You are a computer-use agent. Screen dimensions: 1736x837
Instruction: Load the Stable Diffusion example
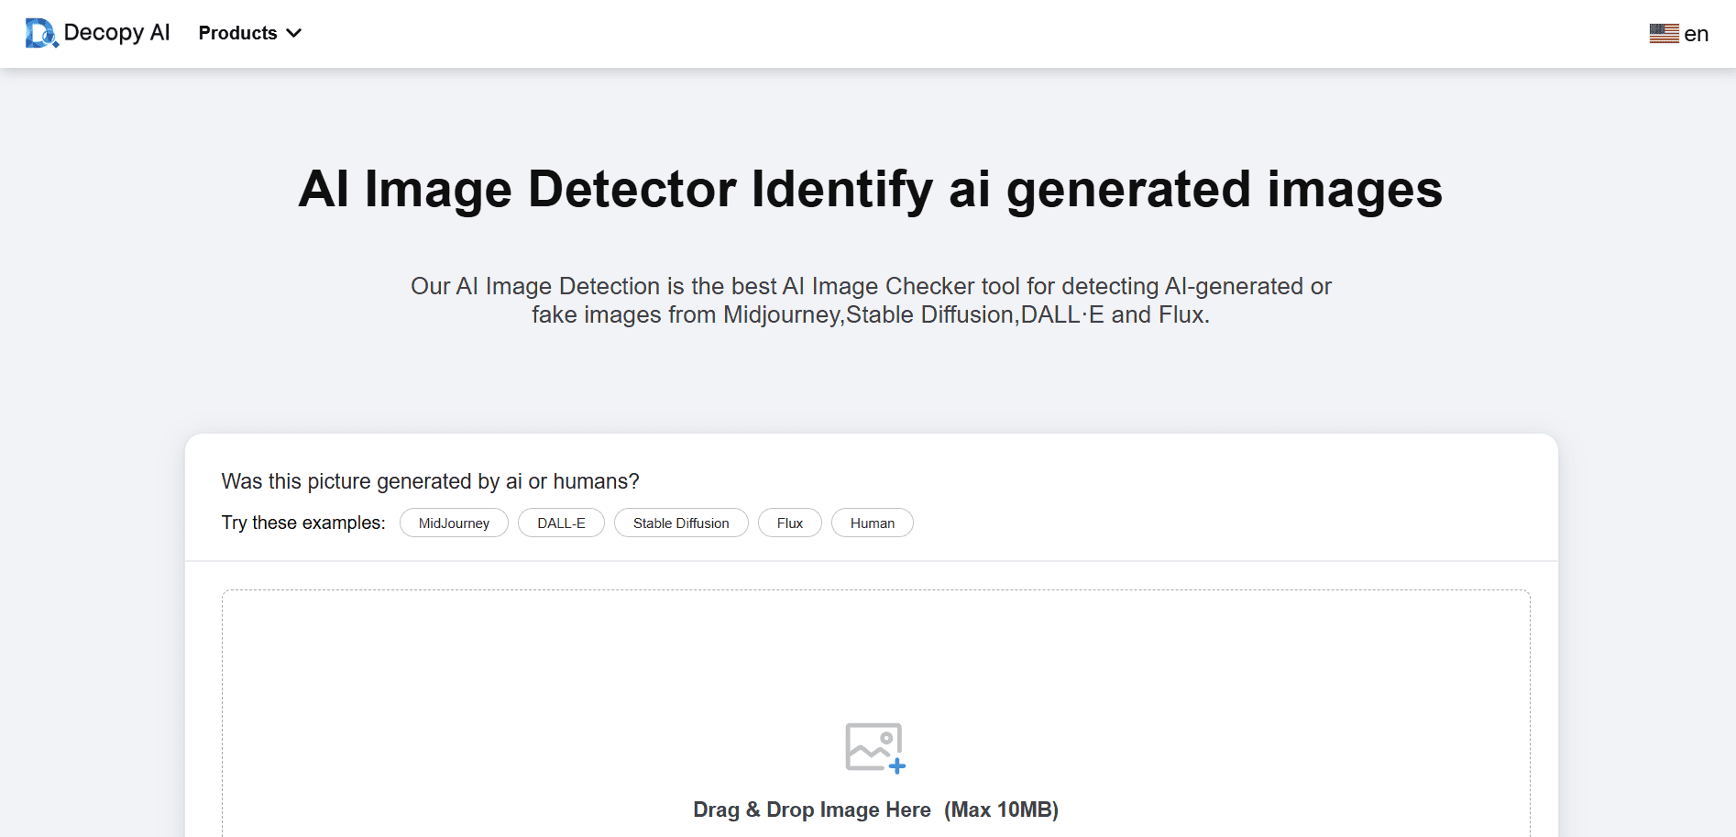tap(681, 523)
